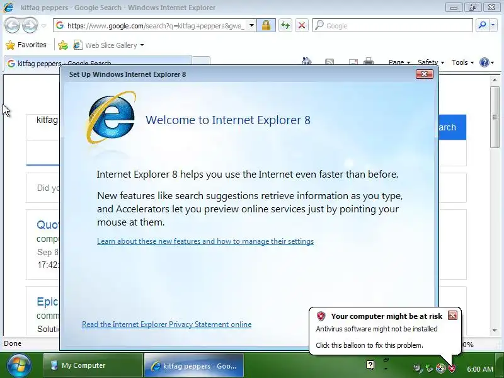504x378 pixels.
Task: Click the round colorful tray icon
Action: pyautogui.click(x=440, y=369)
